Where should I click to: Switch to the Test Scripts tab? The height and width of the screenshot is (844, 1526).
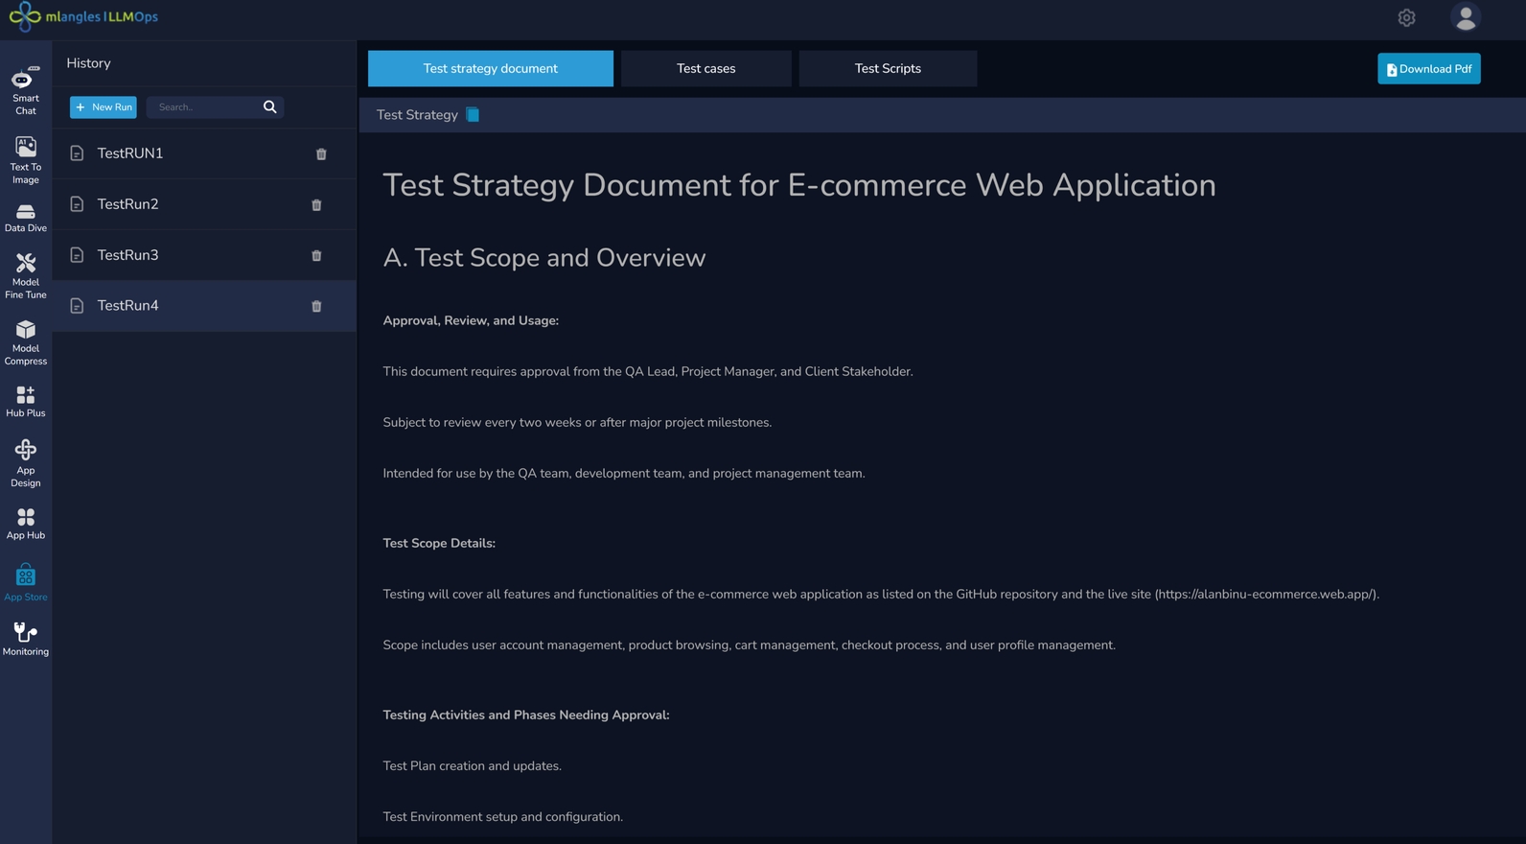888,69
